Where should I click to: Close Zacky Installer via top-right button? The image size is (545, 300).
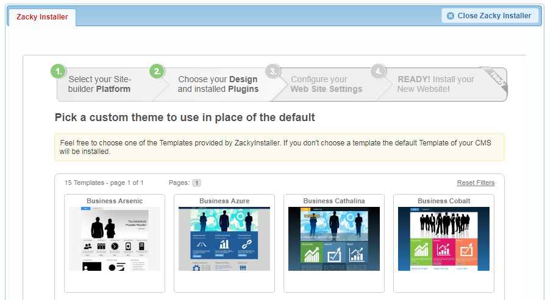[x=490, y=16]
